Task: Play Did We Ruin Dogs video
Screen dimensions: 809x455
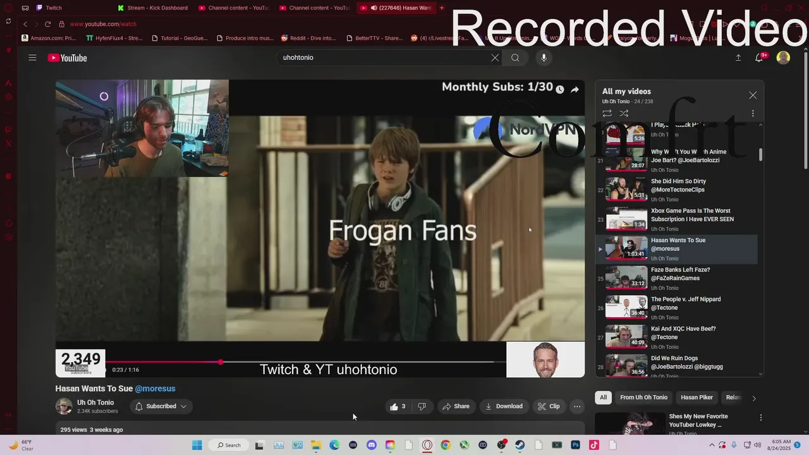Action: 677,367
